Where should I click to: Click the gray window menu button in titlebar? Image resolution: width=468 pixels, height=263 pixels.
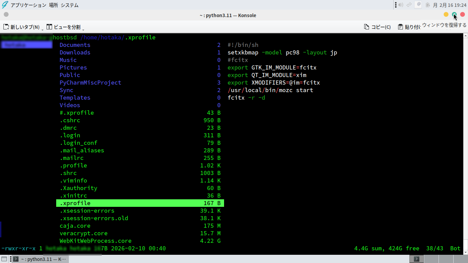6,14
